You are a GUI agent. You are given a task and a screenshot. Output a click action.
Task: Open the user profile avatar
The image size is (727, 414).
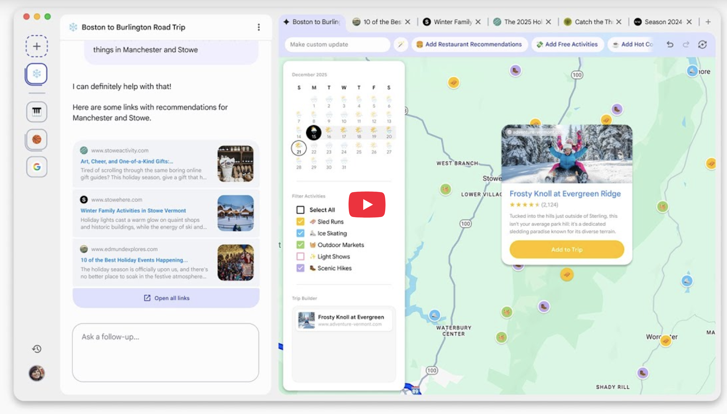click(37, 373)
